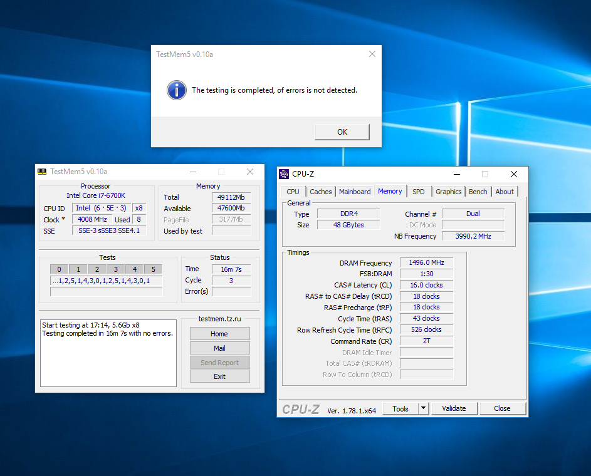Click the testmem.tz.ru label
Viewport: 591px width, 476px height.
click(x=220, y=319)
